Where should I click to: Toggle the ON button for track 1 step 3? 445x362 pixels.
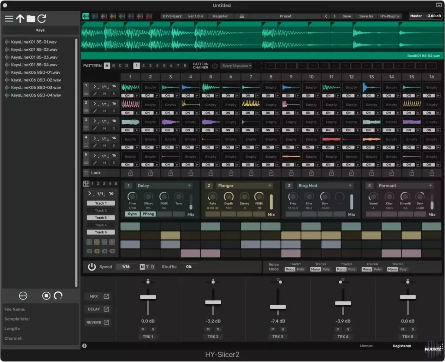tap(167, 95)
